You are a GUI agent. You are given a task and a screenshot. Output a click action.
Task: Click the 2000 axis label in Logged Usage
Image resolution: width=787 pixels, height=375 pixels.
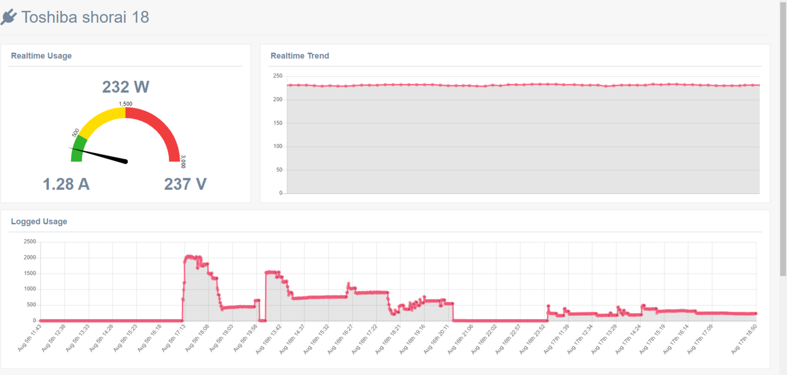tap(30, 257)
